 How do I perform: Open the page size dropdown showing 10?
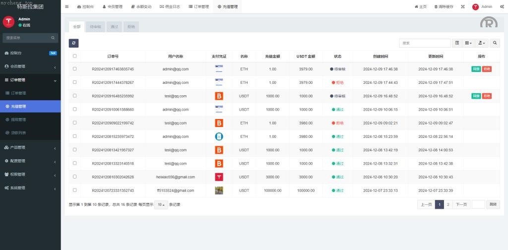pyautogui.click(x=161, y=204)
